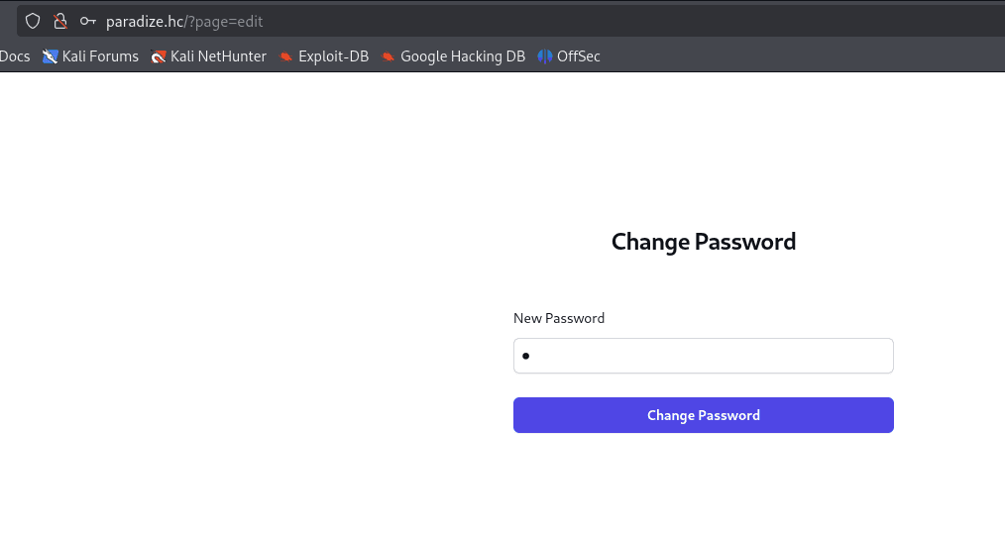The width and height of the screenshot is (1005, 537).
Task: Open the Kali NetHunter bookmark label
Action: click(x=218, y=56)
